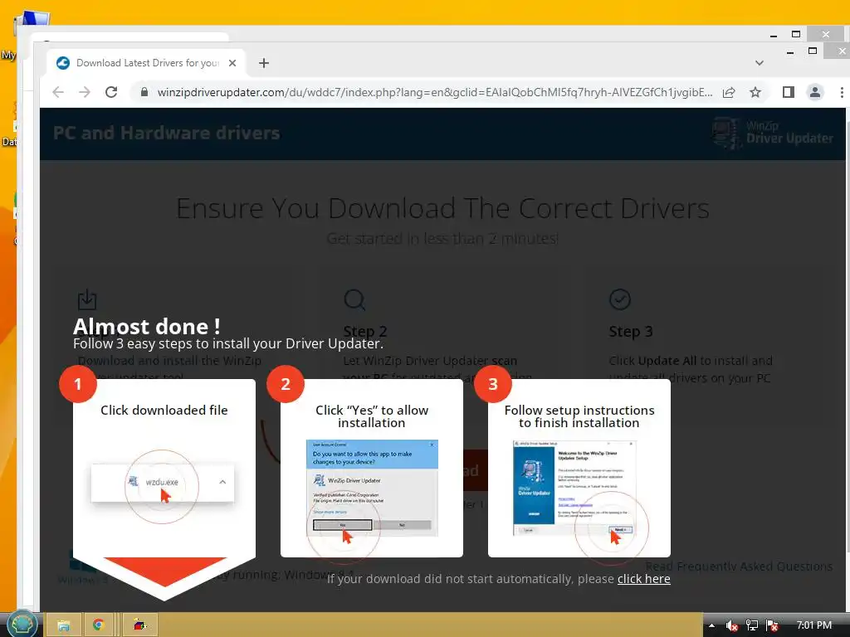850x637 pixels.
Task: Bookmark this page with the star icon
Action: pos(755,92)
